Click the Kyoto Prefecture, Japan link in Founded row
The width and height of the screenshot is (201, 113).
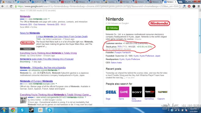tap(150, 56)
